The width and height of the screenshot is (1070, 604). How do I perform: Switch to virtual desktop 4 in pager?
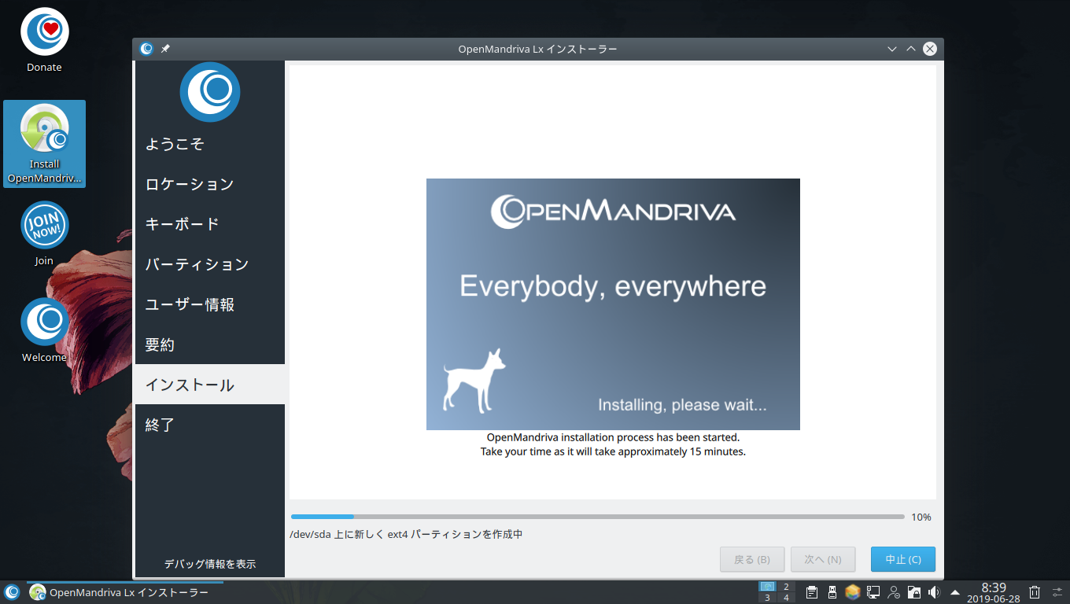(x=786, y=598)
